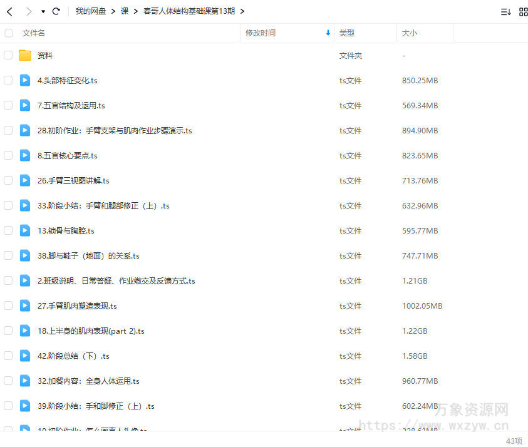Open the breadcrumb chevron after 课
This screenshot has width=528, height=447.
pyautogui.click(x=135, y=11)
